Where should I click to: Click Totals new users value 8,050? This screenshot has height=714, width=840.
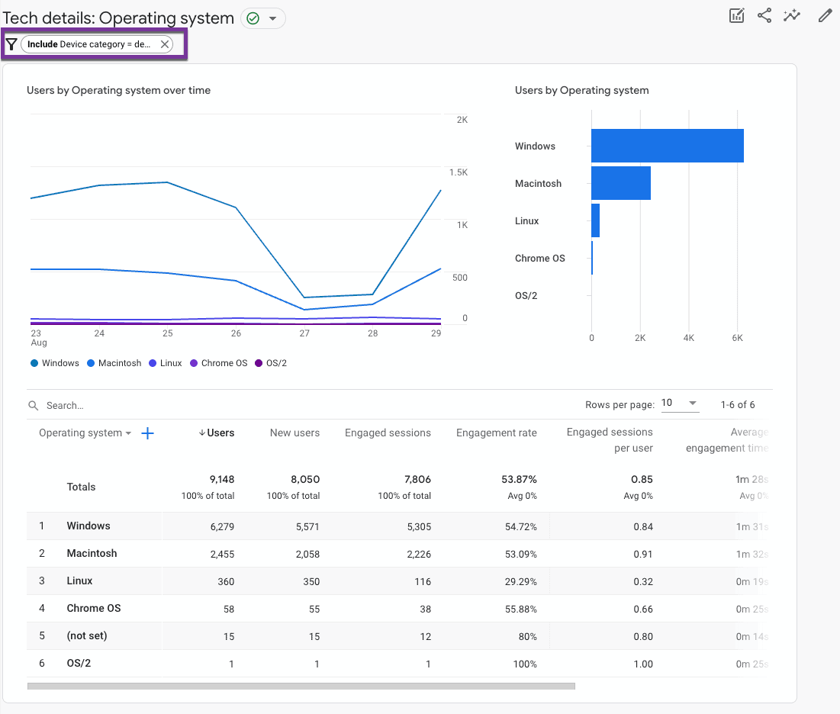(305, 479)
